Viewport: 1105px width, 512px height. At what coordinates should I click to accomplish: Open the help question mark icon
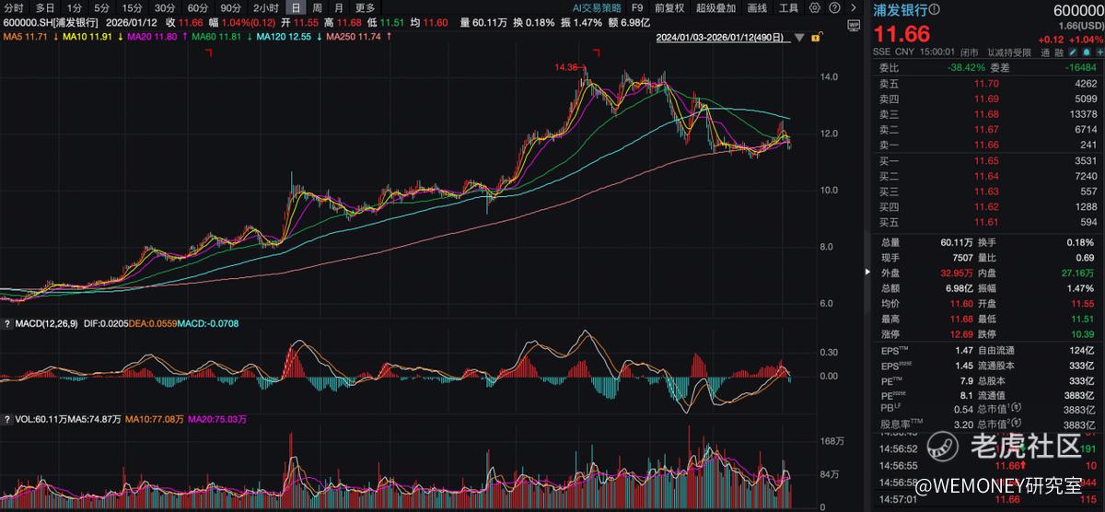834,7
